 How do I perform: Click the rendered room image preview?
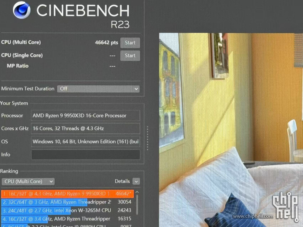point(231,130)
